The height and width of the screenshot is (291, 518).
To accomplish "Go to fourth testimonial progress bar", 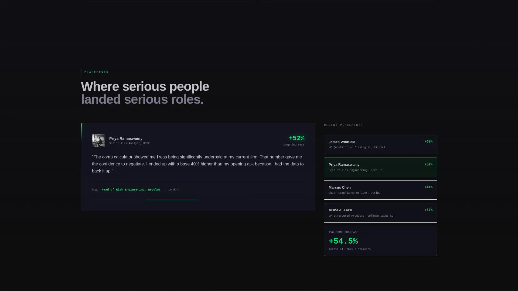I will pos(279,200).
